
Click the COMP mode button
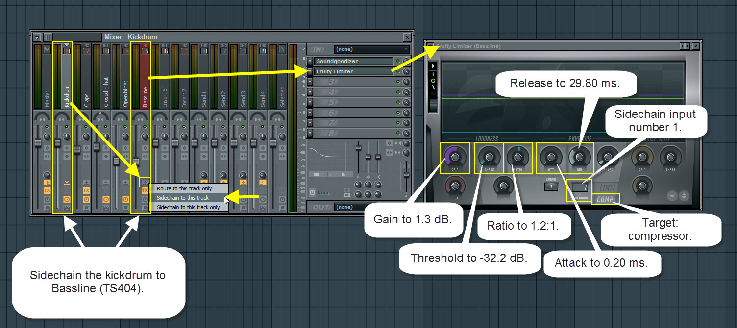[606, 199]
